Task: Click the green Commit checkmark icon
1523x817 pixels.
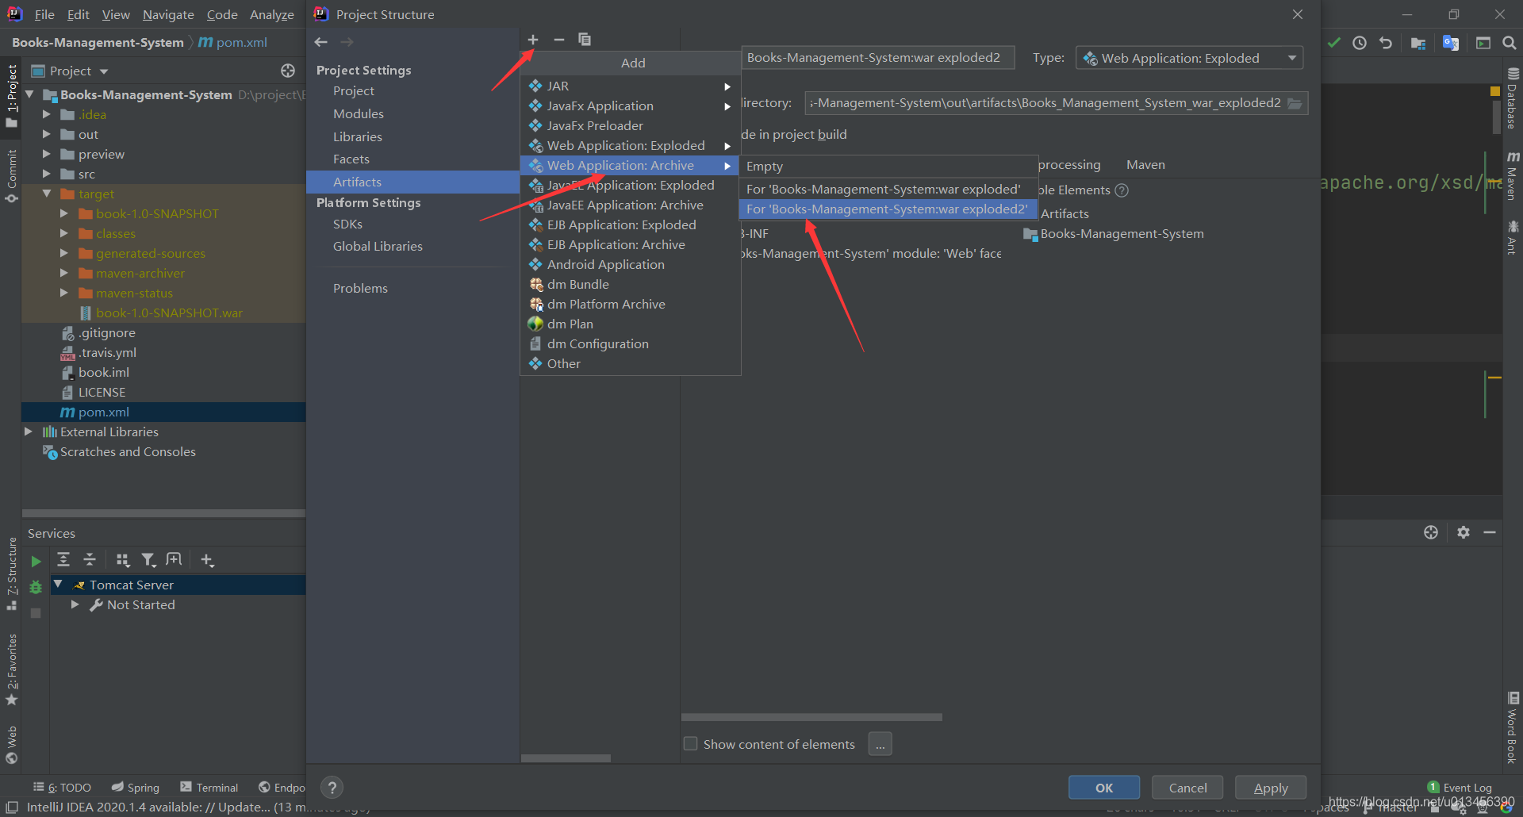Action: point(1334,43)
